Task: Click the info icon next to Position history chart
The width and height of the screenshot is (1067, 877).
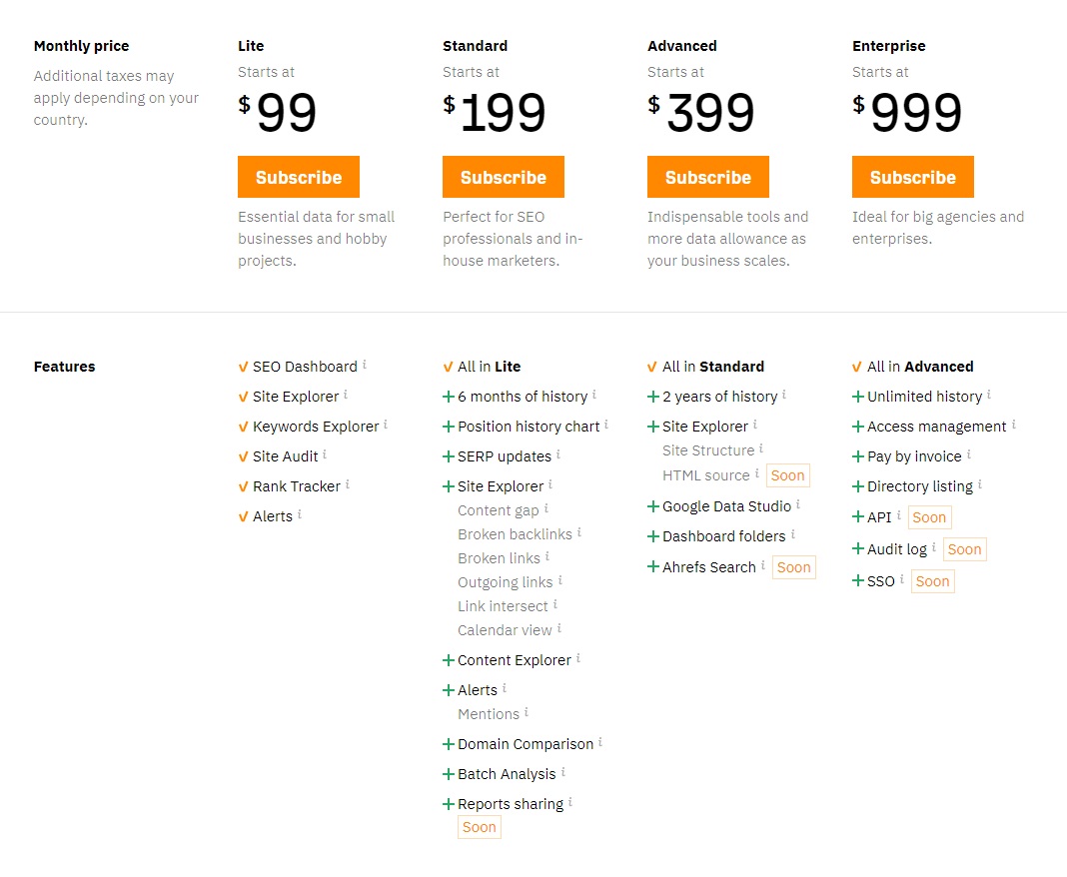Action: [605, 426]
